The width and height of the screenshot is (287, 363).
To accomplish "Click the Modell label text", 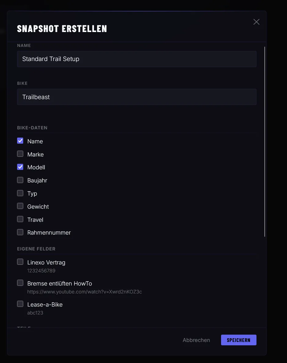I will (36, 167).
